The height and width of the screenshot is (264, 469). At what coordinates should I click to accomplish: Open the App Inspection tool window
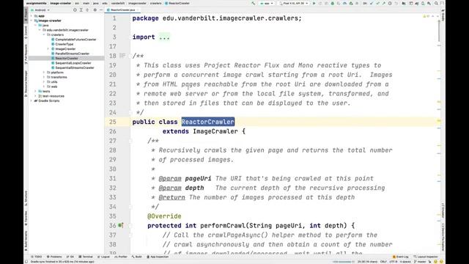pos(158,257)
